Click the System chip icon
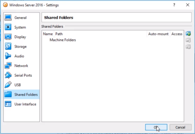Screen dimensions: 195x134 8,27
